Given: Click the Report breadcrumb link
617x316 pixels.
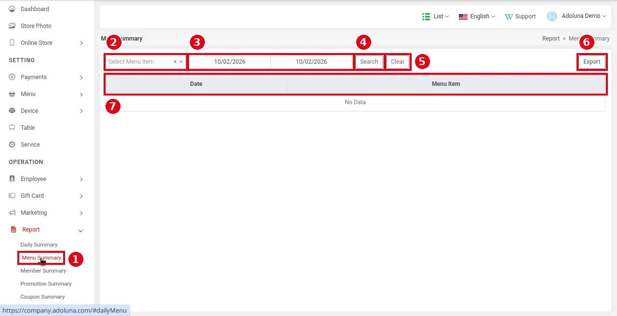Looking at the screenshot, I should pyautogui.click(x=551, y=39).
